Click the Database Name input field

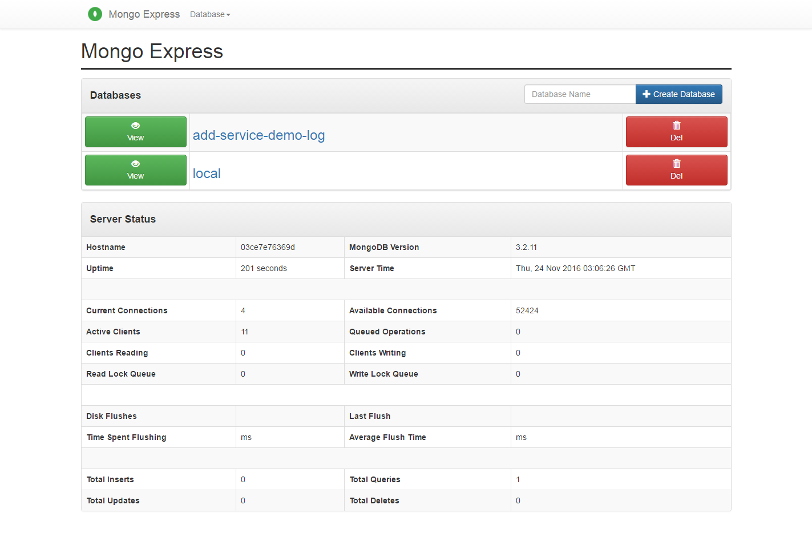coord(580,94)
